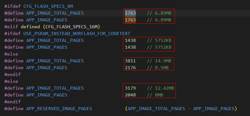
Task: Click the 12.42MB comment
Action: click(160, 88)
